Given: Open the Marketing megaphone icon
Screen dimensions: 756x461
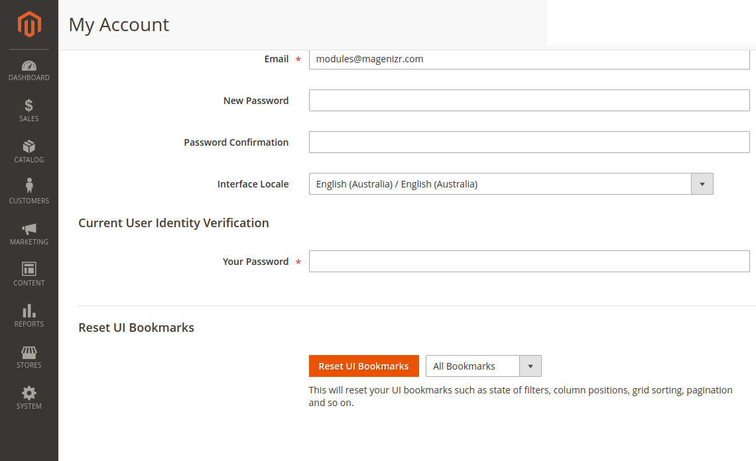Looking at the screenshot, I should (29, 229).
